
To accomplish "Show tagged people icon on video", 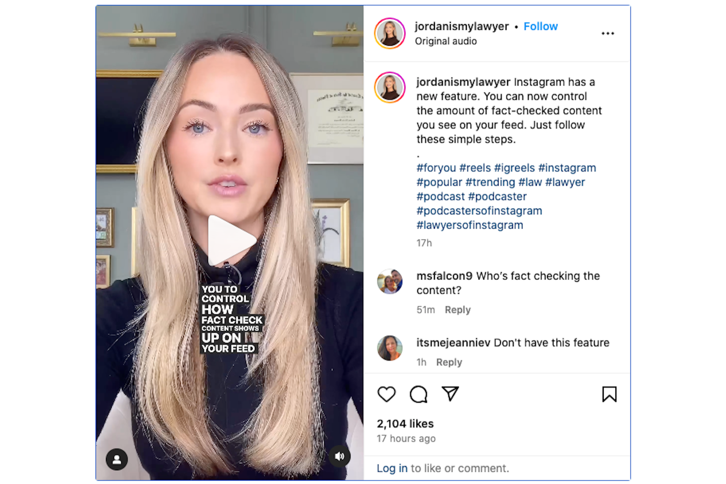I will [117, 459].
